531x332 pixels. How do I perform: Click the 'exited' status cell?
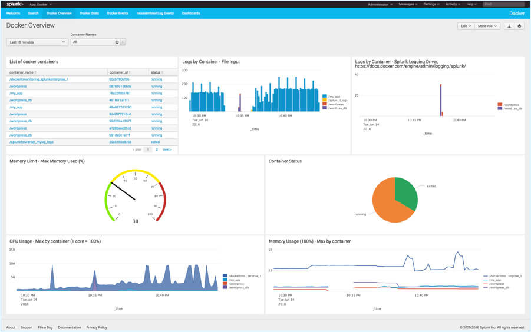pyautogui.click(x=155, y=142)
